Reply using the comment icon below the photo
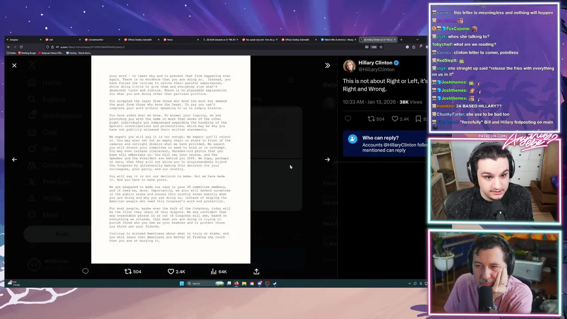 click(85, 272)
